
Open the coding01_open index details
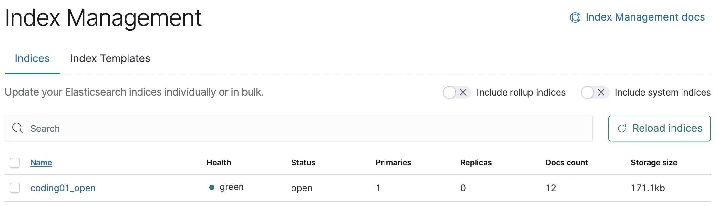point(63,188)
